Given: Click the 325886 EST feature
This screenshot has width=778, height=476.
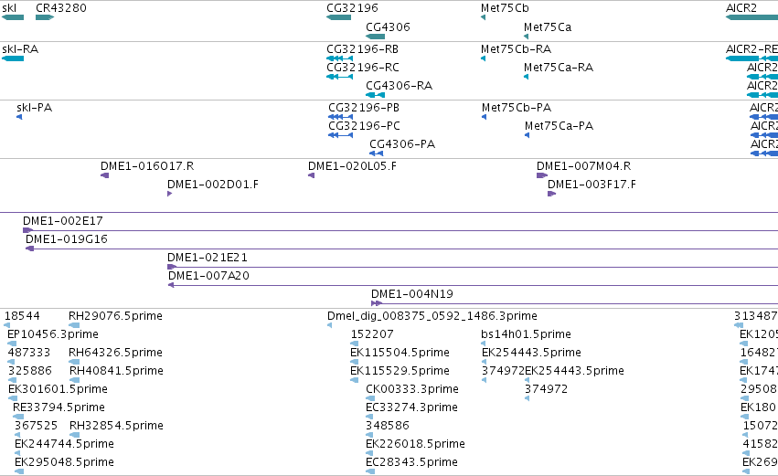Looking at the screenshot, I should [x=12, y=380].
